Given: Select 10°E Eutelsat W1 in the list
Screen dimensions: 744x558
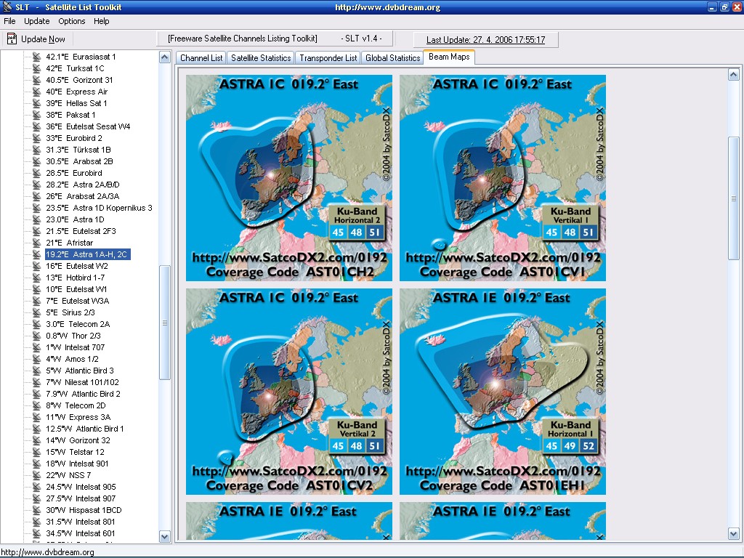Looking at the screenshot, I should [x=76, y=289].
